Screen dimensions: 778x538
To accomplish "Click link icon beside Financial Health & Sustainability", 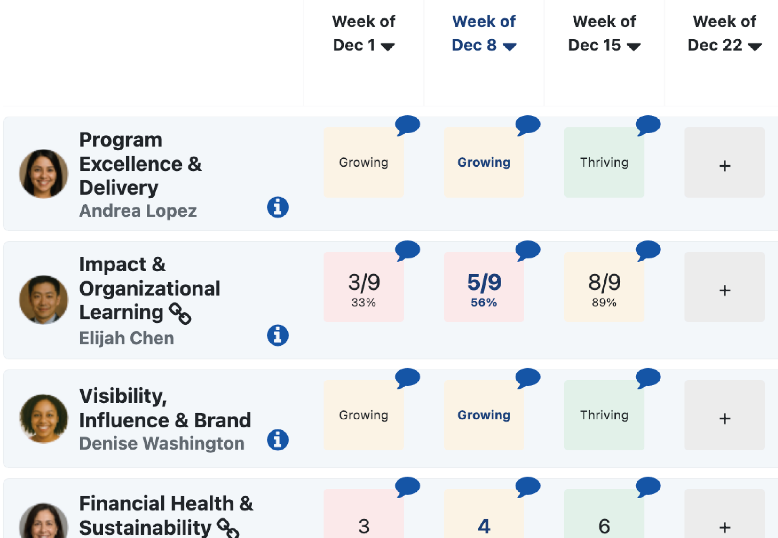I will (x=228, y=528).
